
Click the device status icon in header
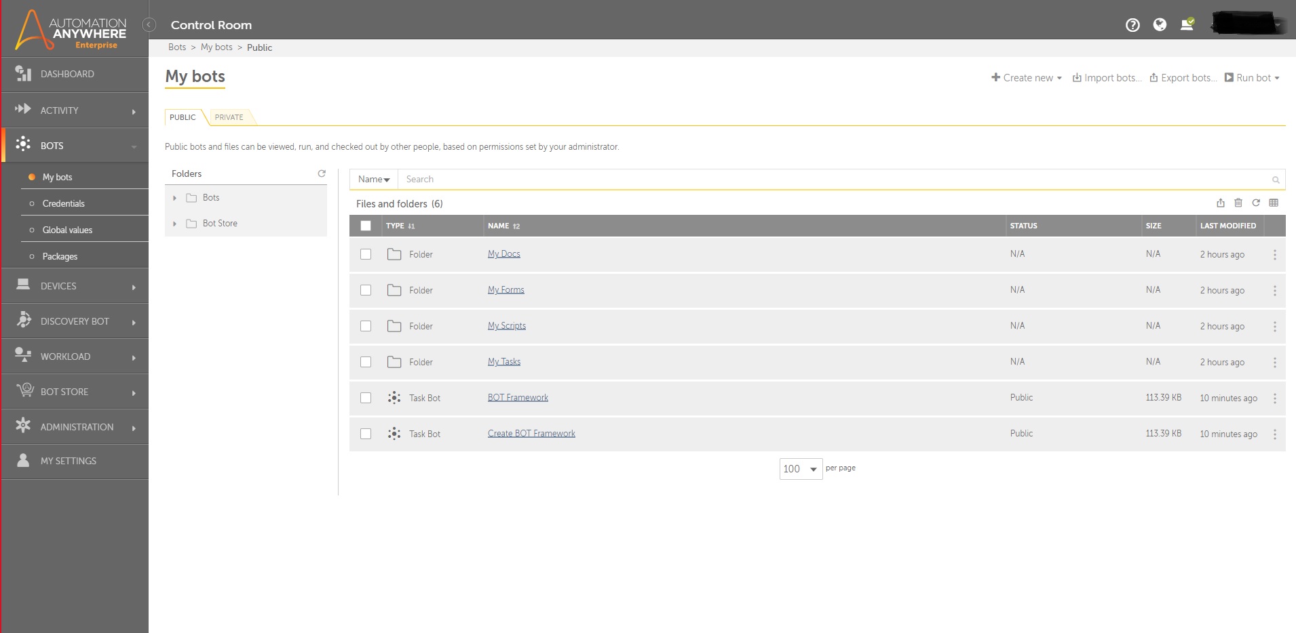(x=1187, y=25)
